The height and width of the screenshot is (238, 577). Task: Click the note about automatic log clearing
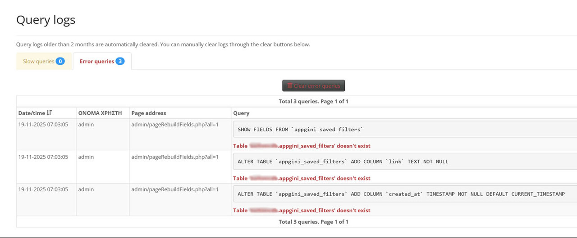click(x=163, y=44)
